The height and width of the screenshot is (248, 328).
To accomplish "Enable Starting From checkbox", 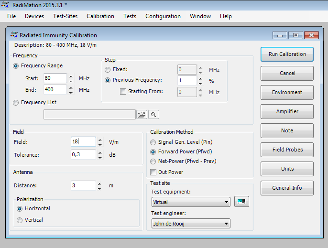I will pos(123,92).
